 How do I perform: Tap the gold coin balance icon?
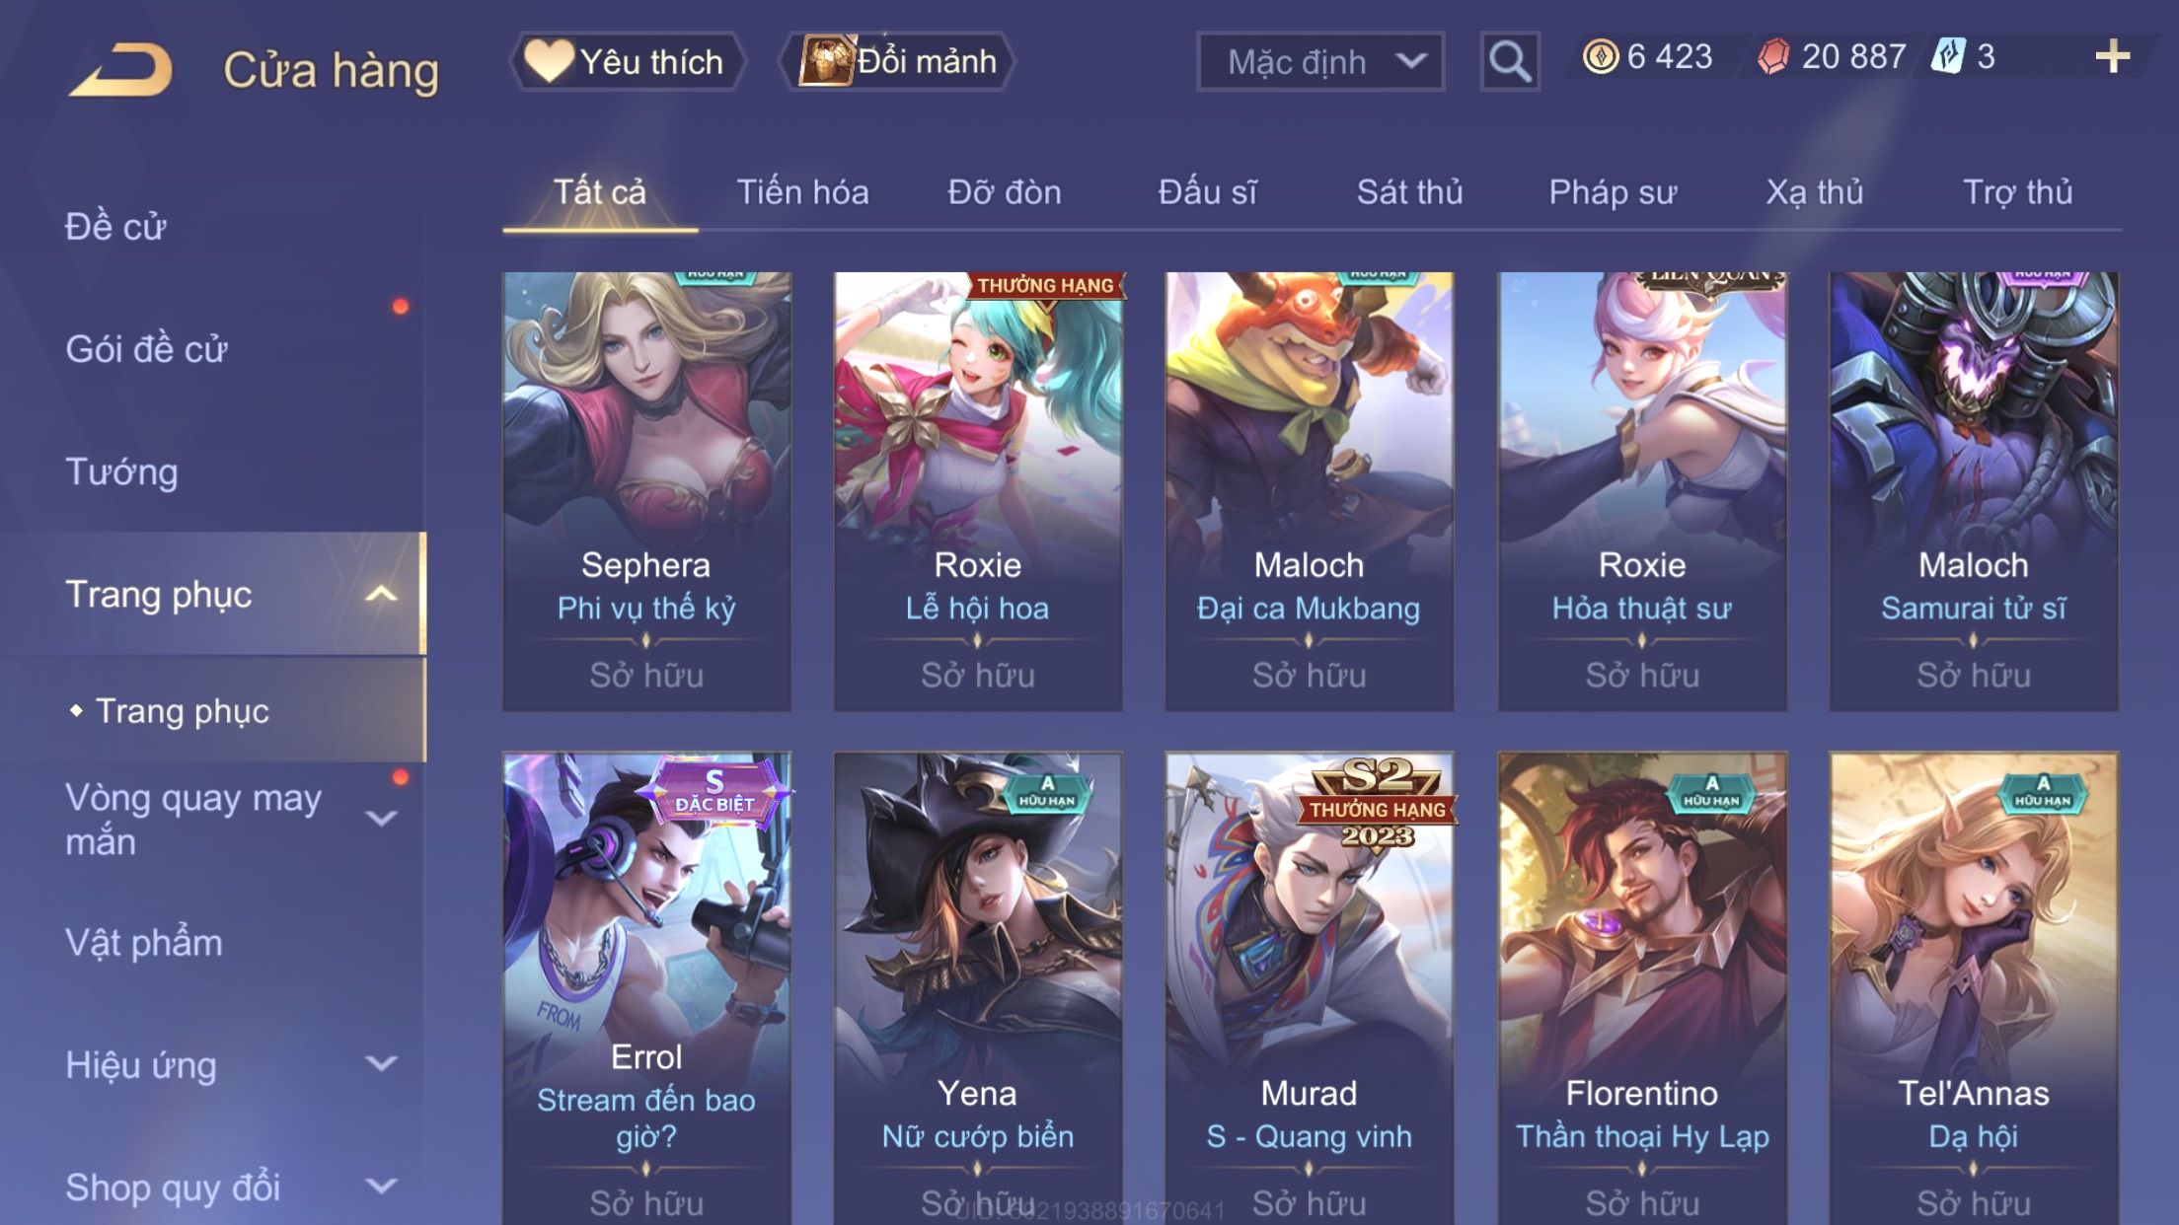point(1600,56)
